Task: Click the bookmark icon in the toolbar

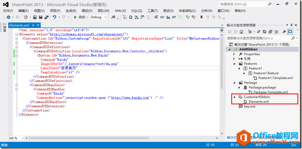Action: [202, 17]
